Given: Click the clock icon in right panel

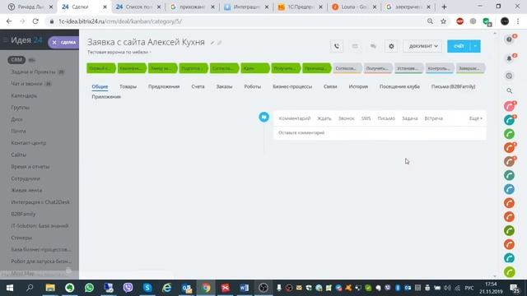Looking at the screenshot, I should (x=510, y=76).
